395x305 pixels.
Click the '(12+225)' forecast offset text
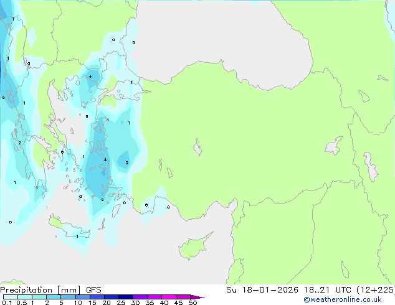(376, 290)
